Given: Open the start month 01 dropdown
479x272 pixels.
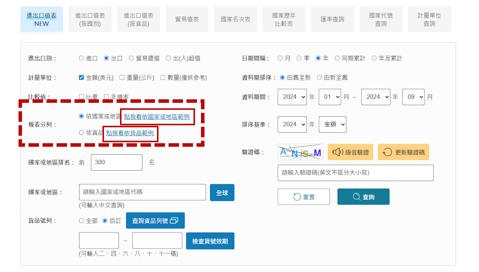Looking at the screenshot, I should (329, 97).
